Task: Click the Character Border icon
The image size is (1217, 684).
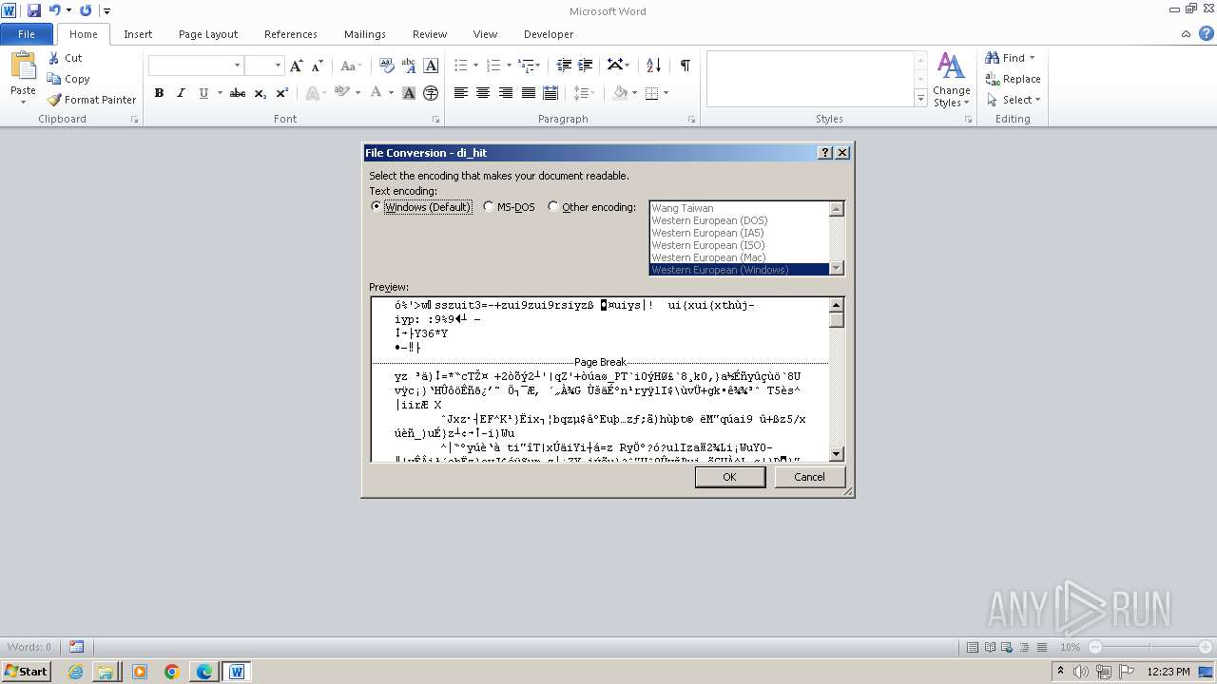Action: [x=431, y=66]
